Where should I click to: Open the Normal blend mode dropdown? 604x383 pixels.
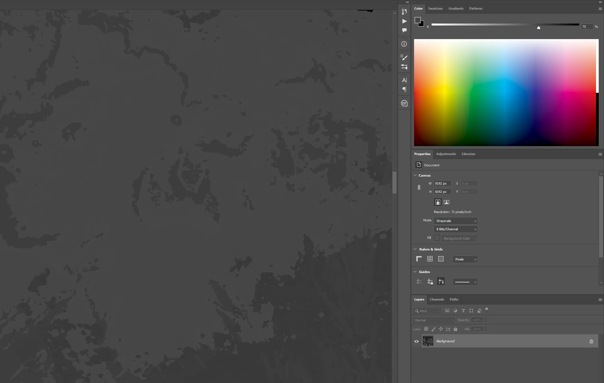(x=434, y=320)
